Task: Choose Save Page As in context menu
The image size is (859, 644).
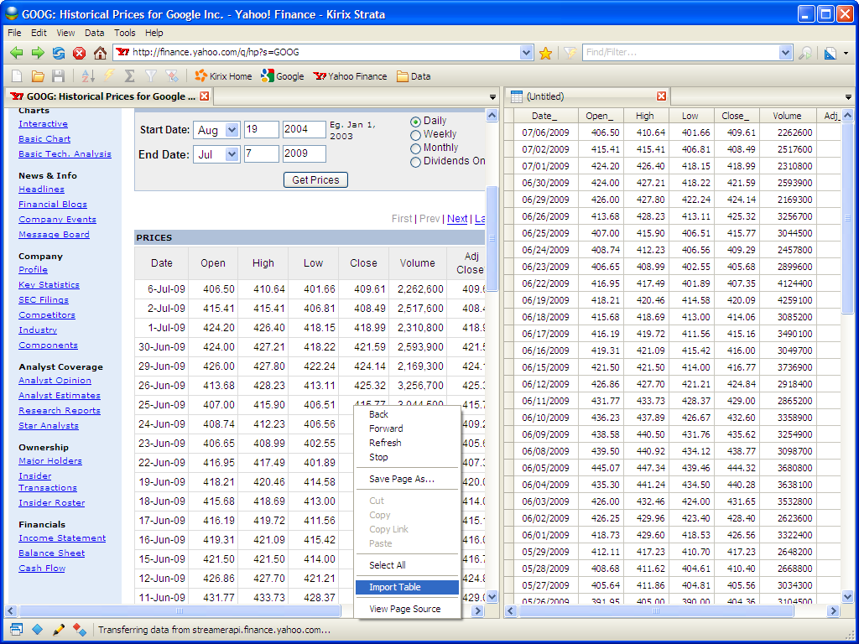Action: 407,479
